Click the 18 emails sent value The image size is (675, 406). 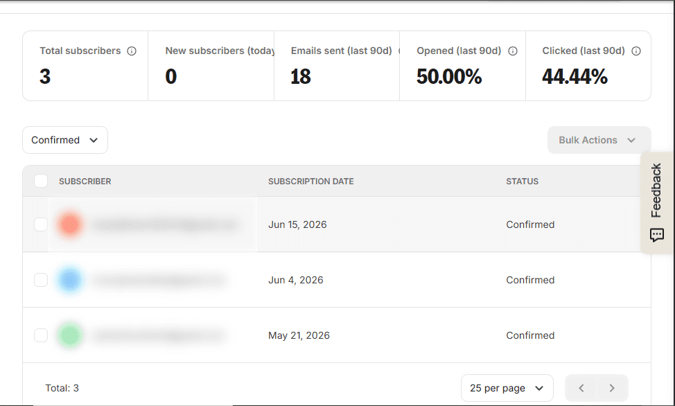tap(301, 77)
